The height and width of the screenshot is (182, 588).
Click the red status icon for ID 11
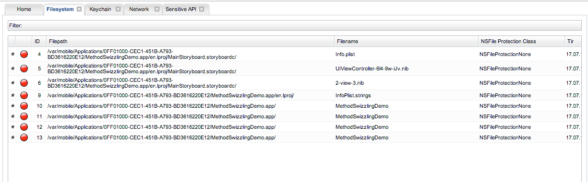pyautogui.click(x=24, y=116)
